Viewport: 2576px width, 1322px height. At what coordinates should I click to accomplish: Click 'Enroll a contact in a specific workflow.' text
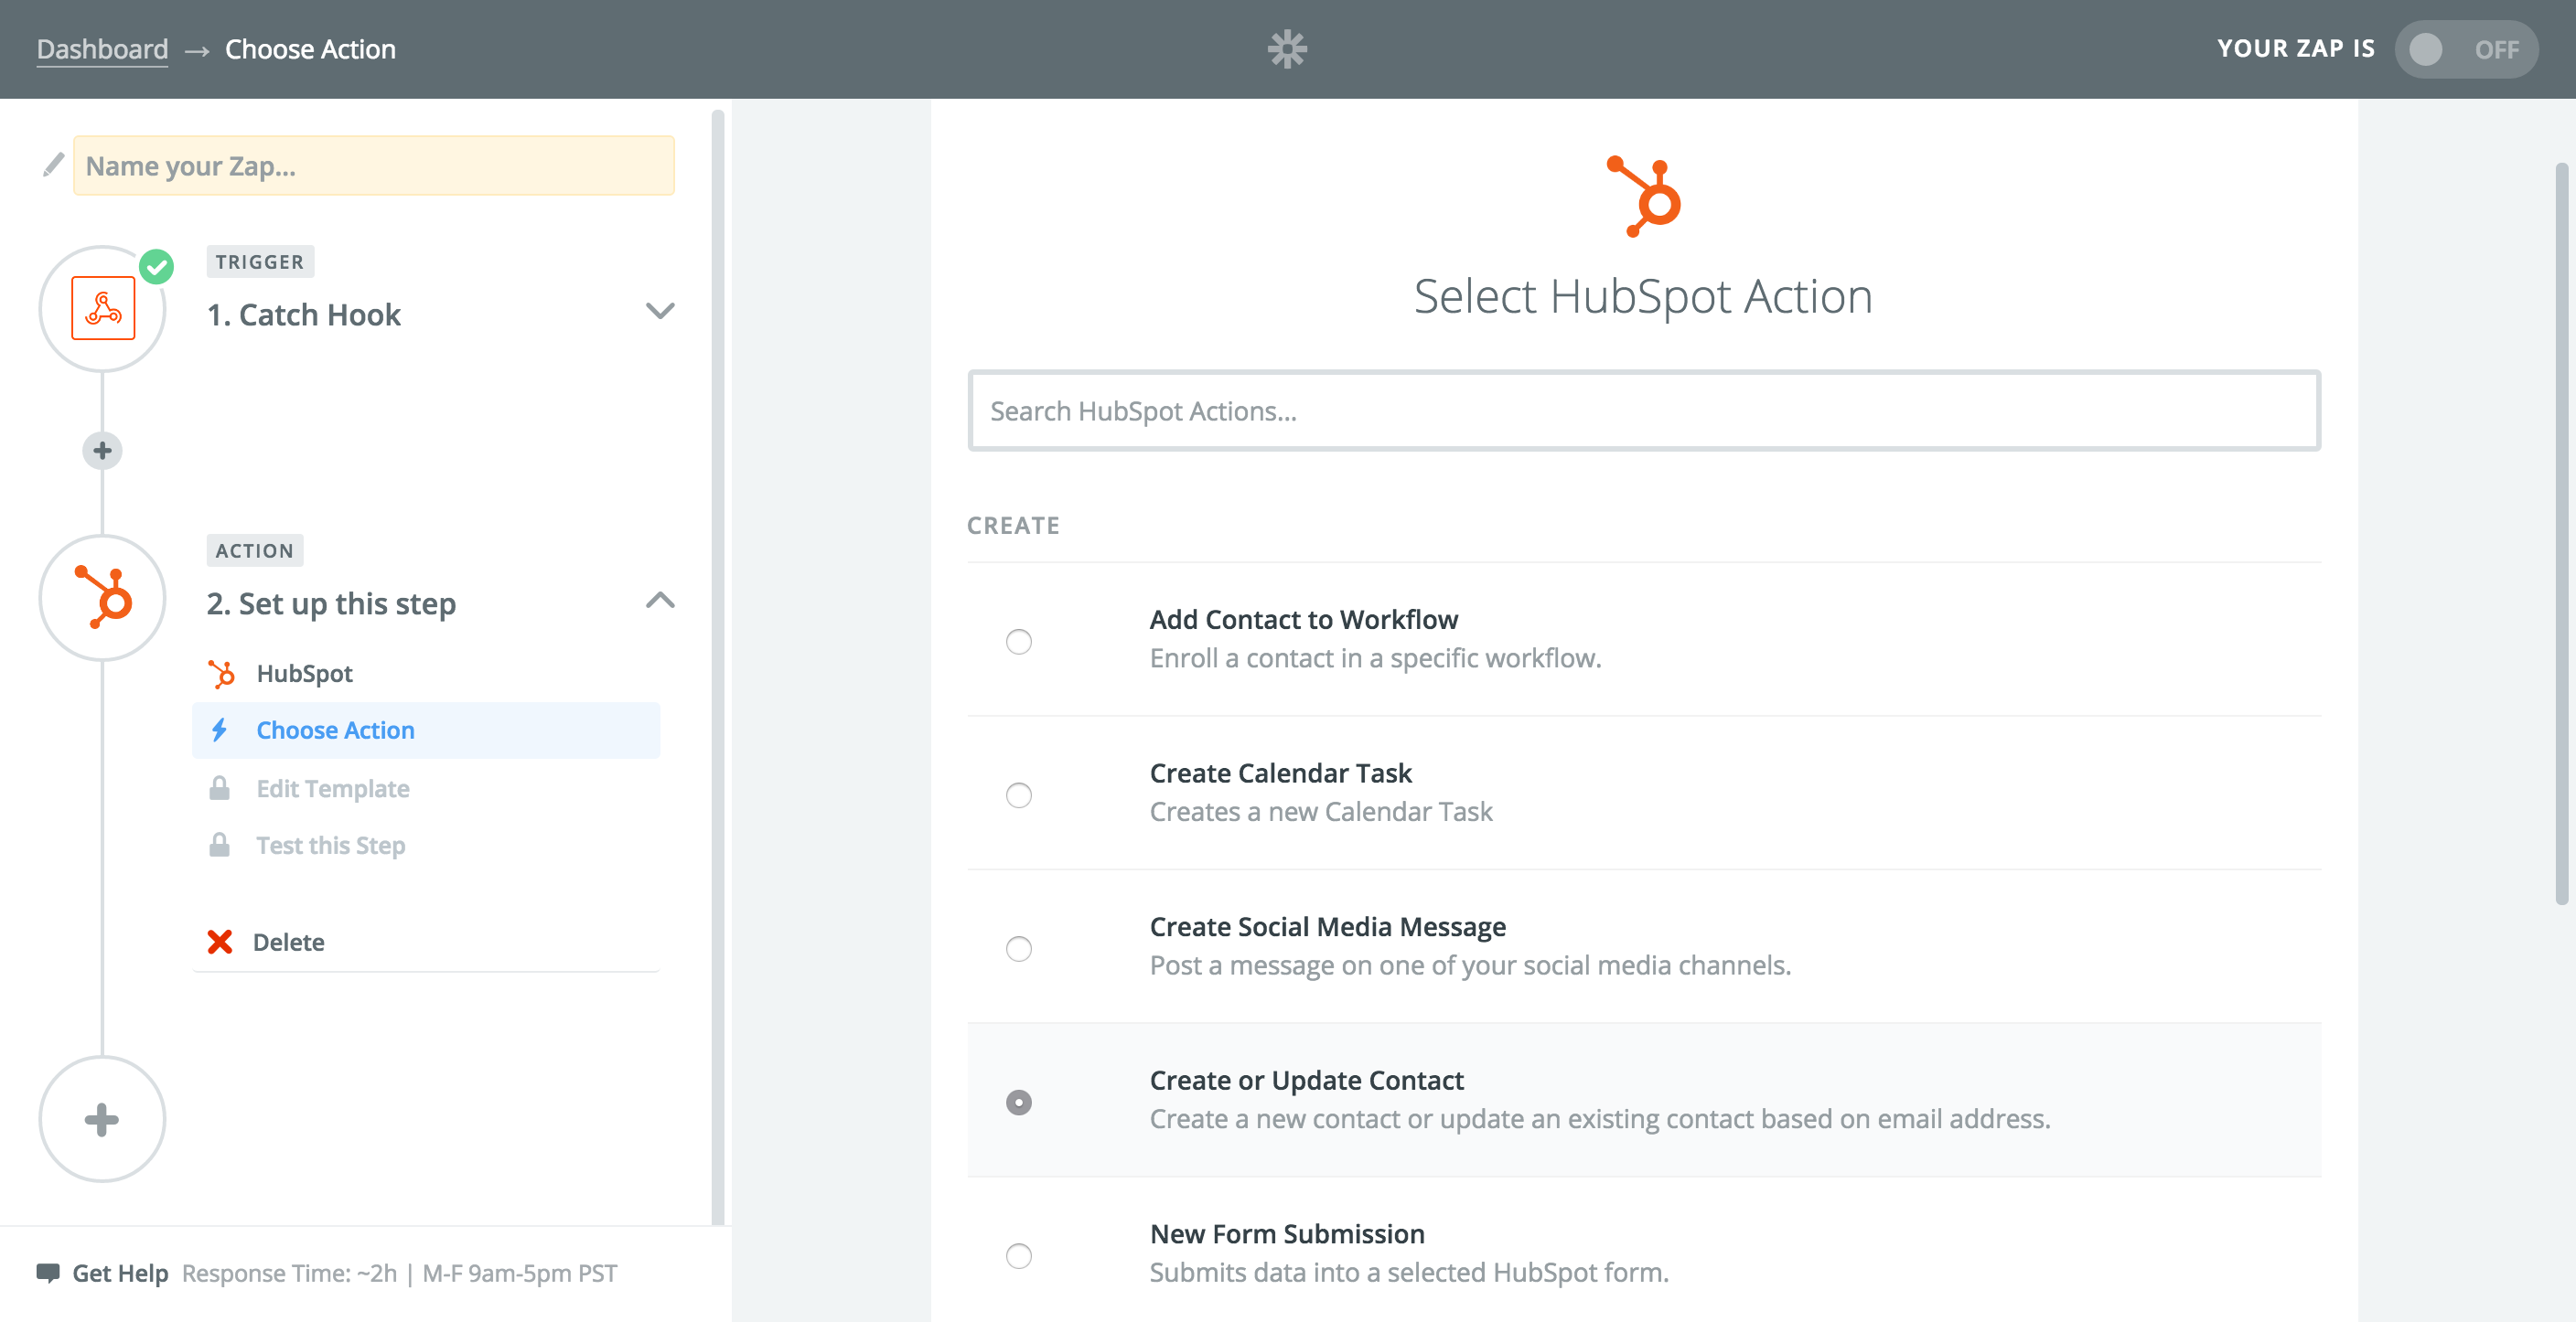click(1375, 658)
